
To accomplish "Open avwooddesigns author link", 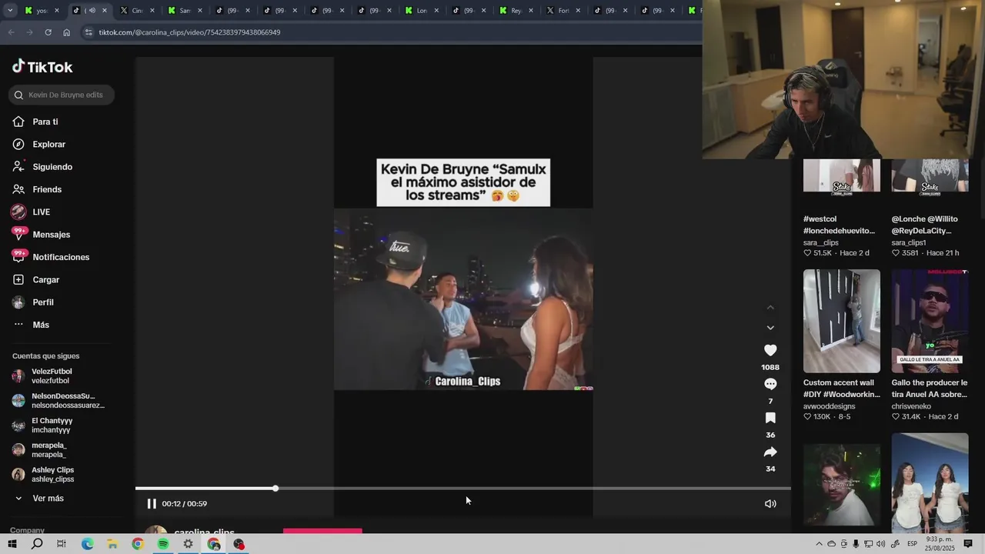I will [829, 406].
